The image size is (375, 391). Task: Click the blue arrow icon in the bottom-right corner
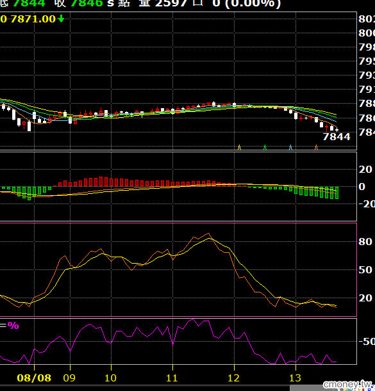pyautogui.click(x=372, y=387)
